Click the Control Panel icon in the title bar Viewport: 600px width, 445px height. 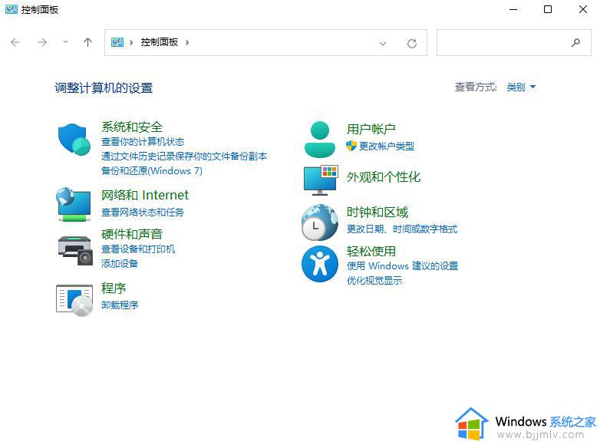(x=12, y=9)
